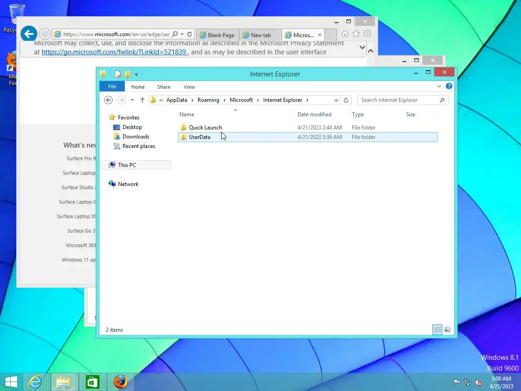Viewport: 521px width, 391px height.
Task: Open the recent locations dropdown arrow
Action: (132, 100)
